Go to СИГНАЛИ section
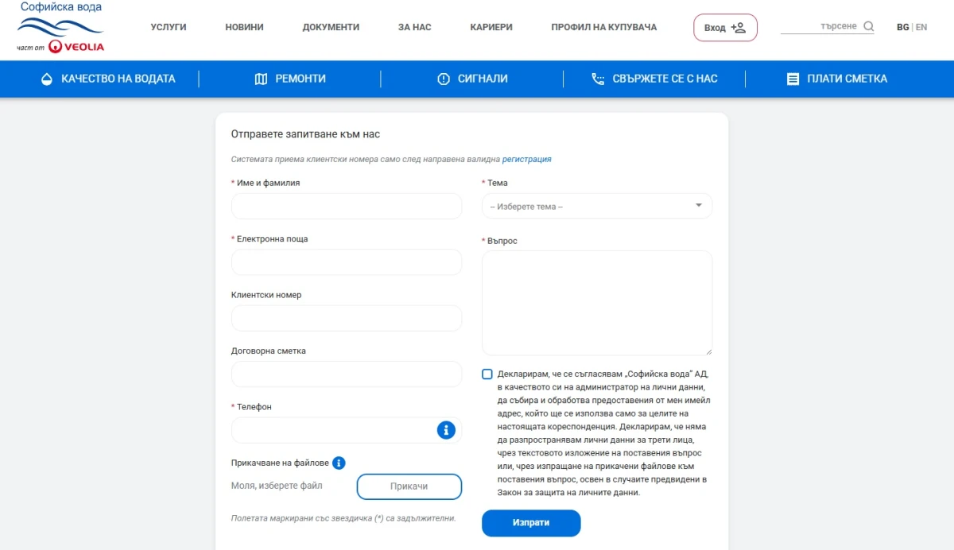This screenshot has width=954, height=550. [x=472, y=79]
